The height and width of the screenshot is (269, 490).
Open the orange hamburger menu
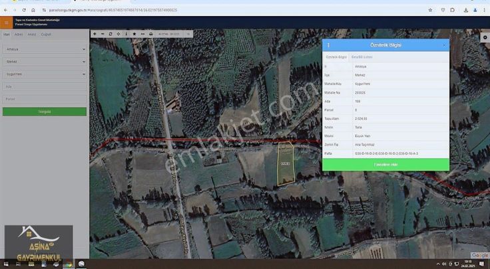(x=6, y=23)
